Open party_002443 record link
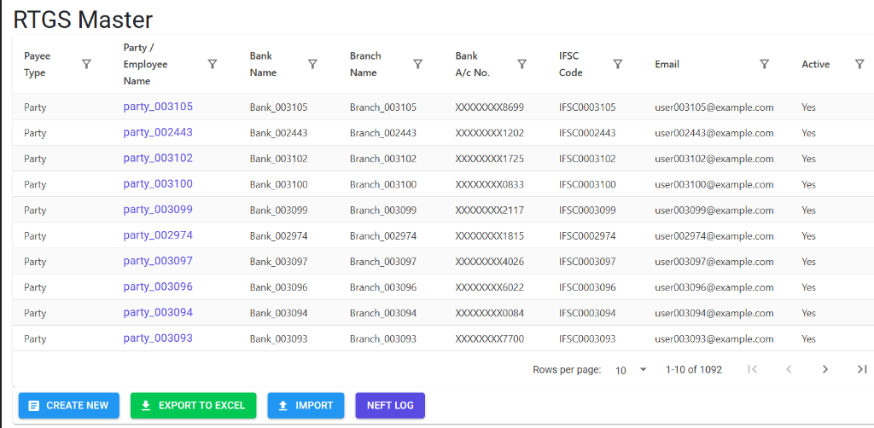Viewport: 874px width, 428px height. [x=158, y=132]
